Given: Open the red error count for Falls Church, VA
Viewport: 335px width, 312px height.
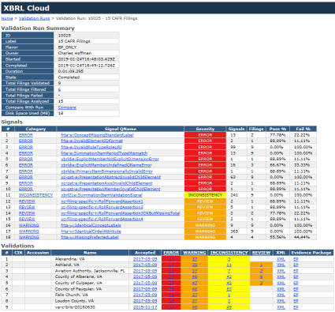Looking at the screenshot, I should tap(171, 295).
